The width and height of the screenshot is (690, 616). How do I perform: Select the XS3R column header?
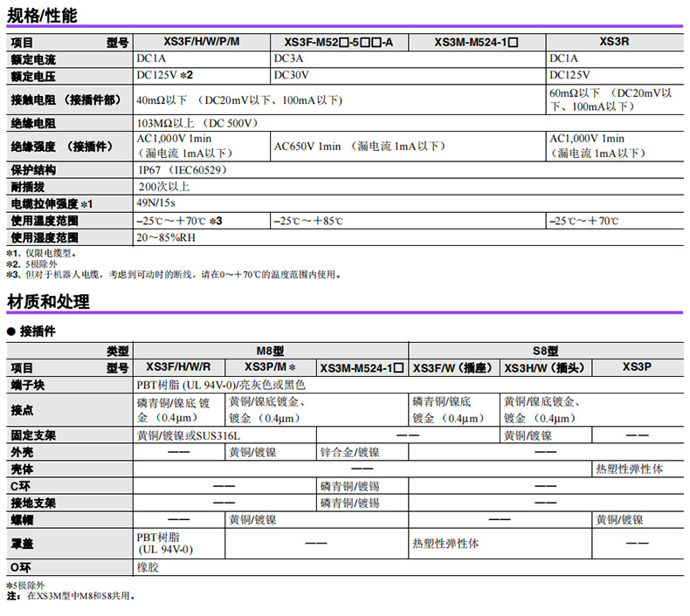pos(614,41)
